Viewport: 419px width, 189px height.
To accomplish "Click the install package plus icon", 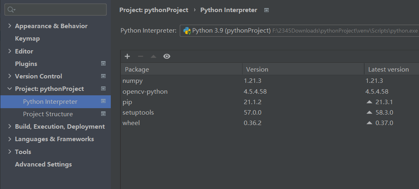I will click(x=127, y=56).
